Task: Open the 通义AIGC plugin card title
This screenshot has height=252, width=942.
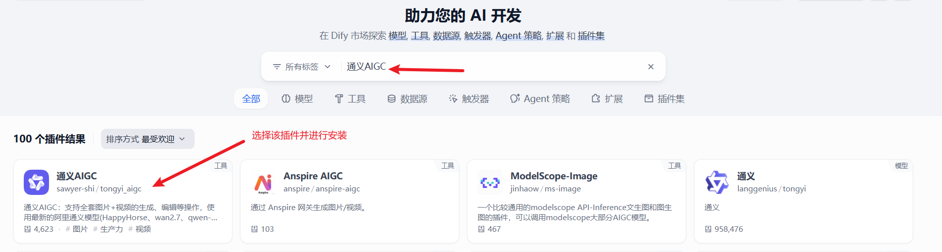Action: coord(77,176)
